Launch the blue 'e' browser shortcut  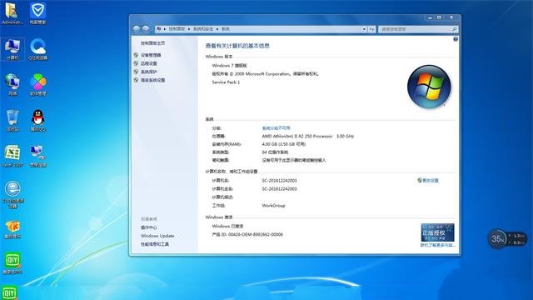[12, 195]
